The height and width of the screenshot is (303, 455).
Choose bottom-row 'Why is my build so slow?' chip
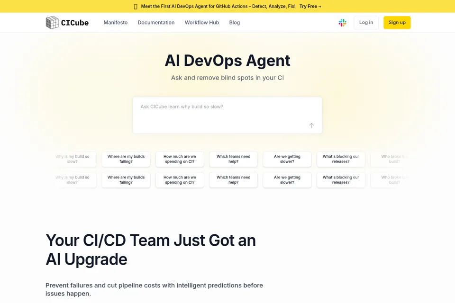72,180
